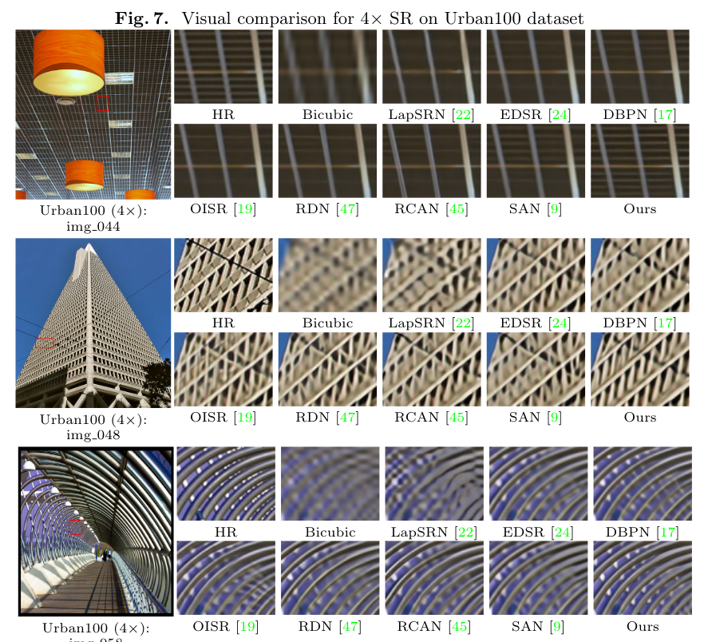Open citation [17] beside DBPN in img_044 group
Image resolution: width=708 pixels, height=642 pixels.
[665, 115]
